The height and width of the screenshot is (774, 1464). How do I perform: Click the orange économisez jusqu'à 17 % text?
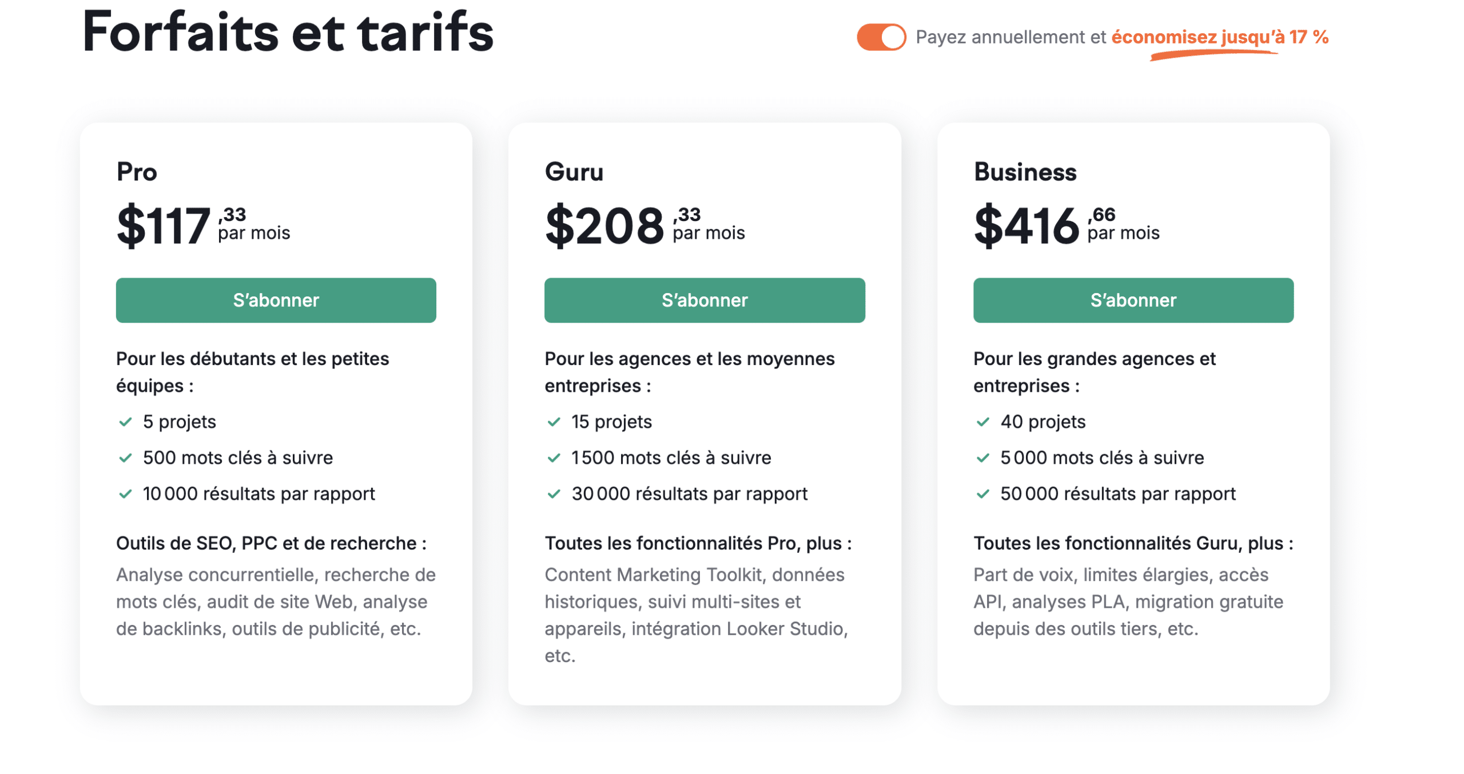[1219, 37]
